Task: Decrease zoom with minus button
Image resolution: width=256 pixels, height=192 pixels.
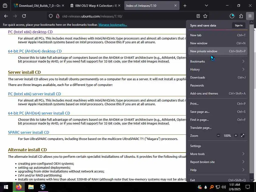Action: (x=218, y=135)
